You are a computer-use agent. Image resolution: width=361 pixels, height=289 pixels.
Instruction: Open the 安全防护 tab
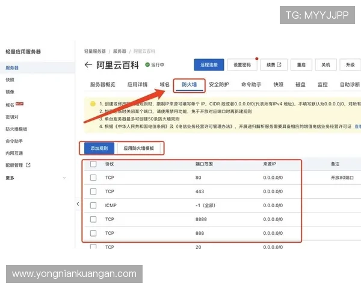tap(219, 84)
